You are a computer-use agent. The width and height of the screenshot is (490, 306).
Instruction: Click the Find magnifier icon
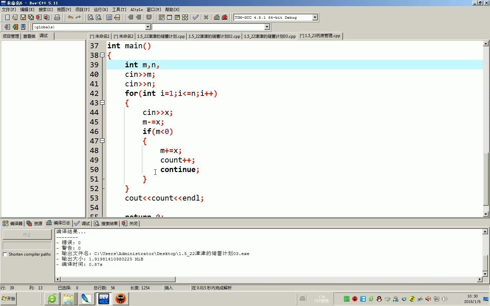91,17
